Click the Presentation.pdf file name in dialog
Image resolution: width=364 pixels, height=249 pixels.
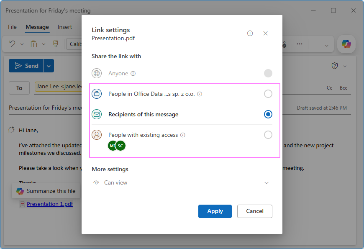click(x=113, y=38)
